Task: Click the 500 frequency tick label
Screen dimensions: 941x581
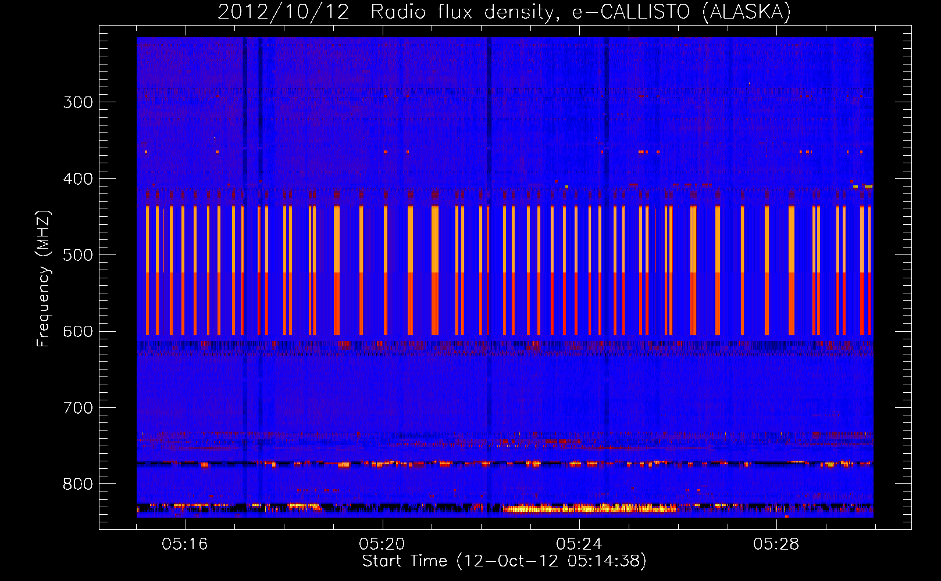Action: click(78, 255)
